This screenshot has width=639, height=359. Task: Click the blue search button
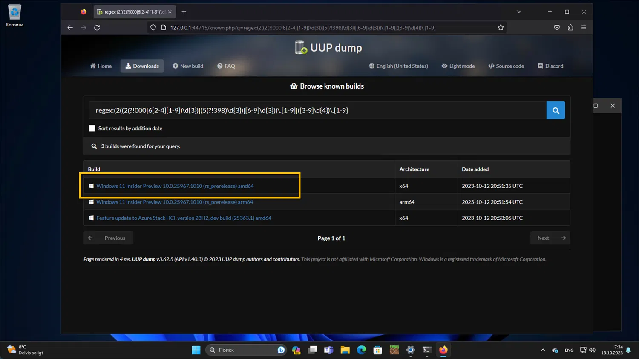click(556, 110)
